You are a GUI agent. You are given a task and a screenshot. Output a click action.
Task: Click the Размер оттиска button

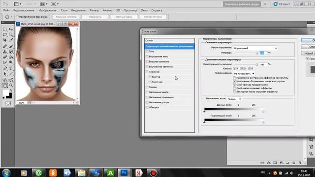(153, 17)
